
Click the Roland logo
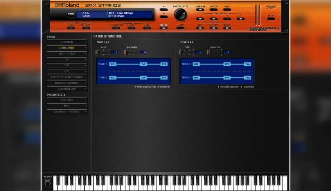point(67,5)
